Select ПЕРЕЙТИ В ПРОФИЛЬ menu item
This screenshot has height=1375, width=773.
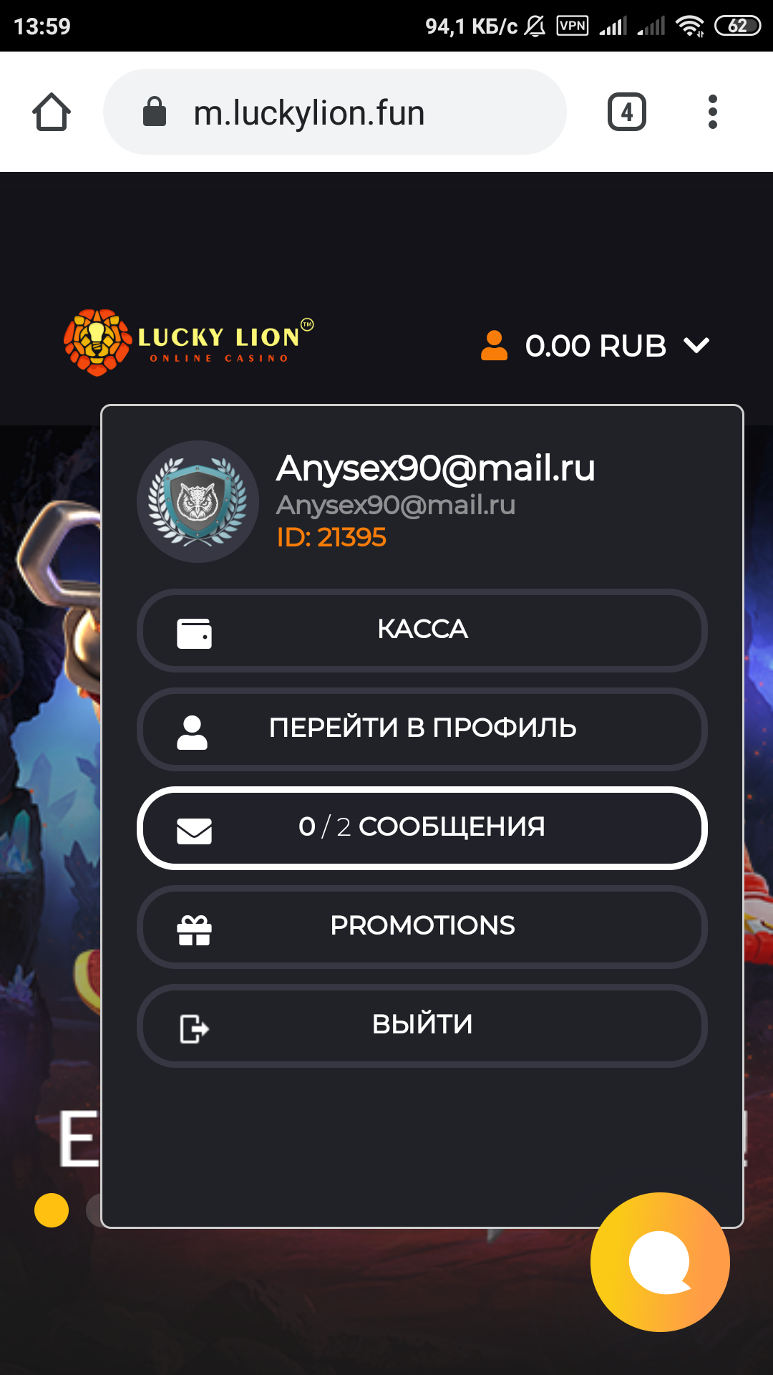[422, 729]
